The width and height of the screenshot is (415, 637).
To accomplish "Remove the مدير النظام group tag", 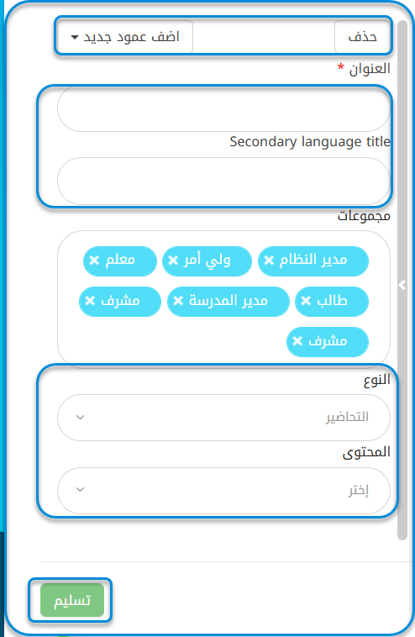I will tap(269, 261).
